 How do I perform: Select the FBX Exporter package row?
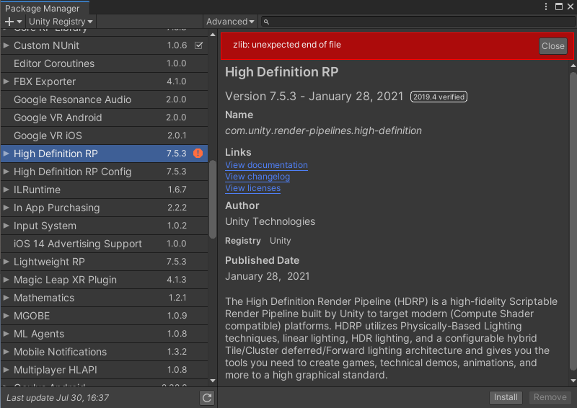pyautogui.click(x=104, y=81)
